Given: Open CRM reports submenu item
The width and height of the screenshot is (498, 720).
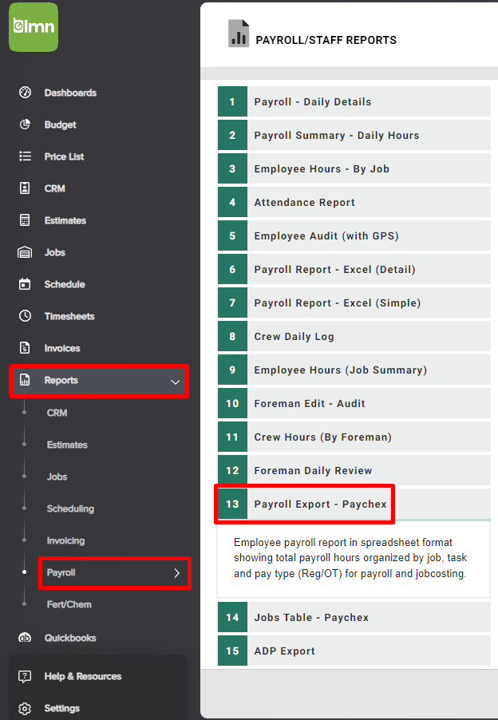Looking at the screenshot, I should point(57,413).
